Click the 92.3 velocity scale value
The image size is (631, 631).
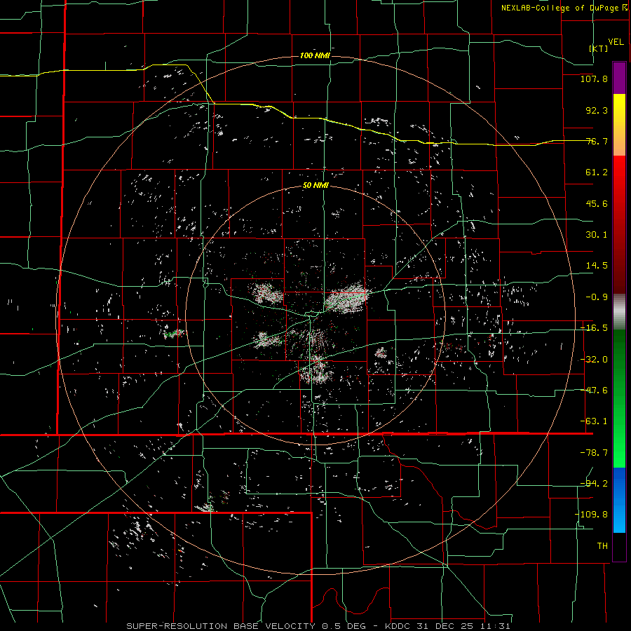coord(597,110)
